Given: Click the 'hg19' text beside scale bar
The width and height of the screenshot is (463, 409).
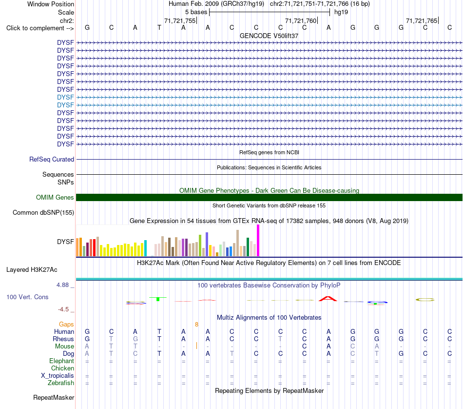Looking at the screenshot, I should 341,12.
